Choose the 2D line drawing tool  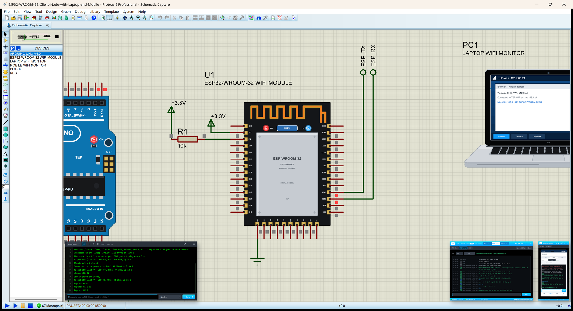point(5,123)
